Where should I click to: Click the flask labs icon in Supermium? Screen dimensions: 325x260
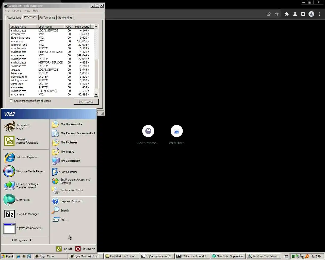295,14
